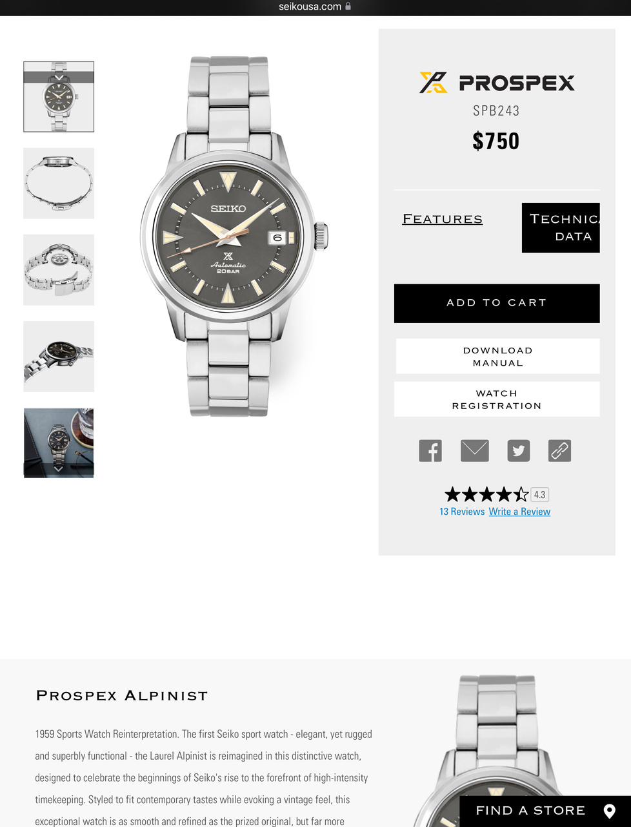Click the star rating icons

[486, 495]
